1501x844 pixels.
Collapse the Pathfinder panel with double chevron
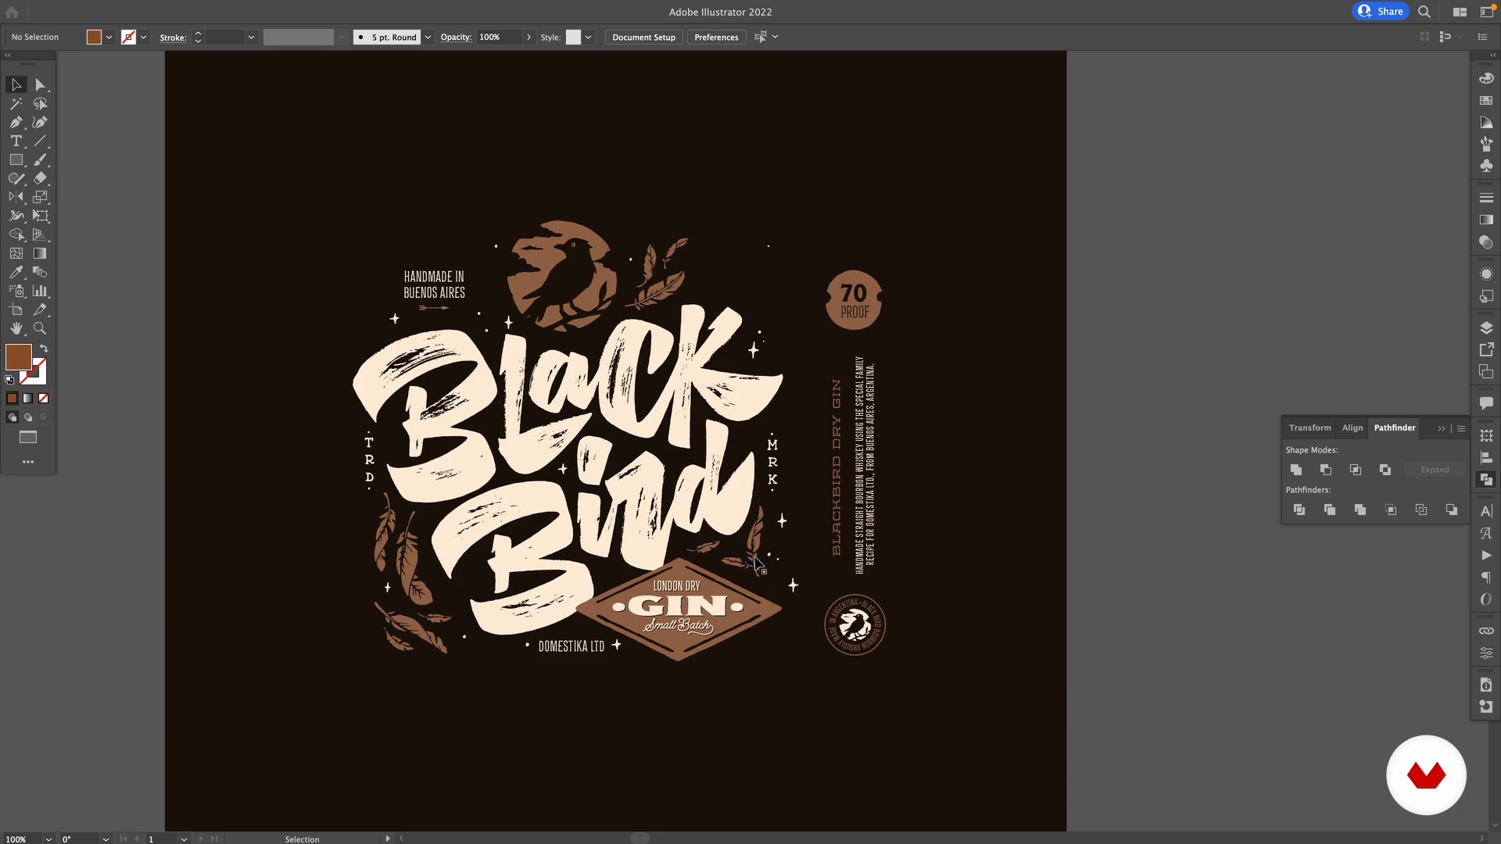[1442, 428]
